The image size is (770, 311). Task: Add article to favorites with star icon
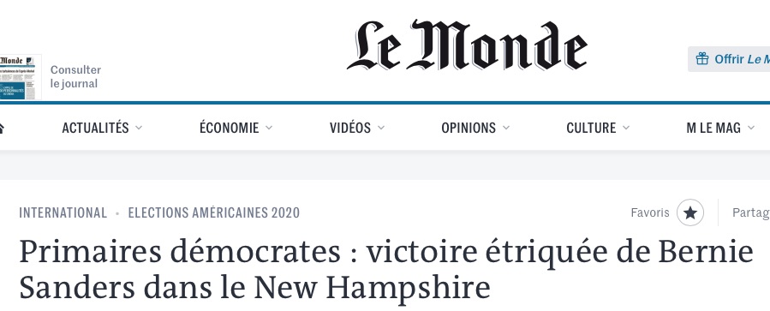click(x=690, y=212)
